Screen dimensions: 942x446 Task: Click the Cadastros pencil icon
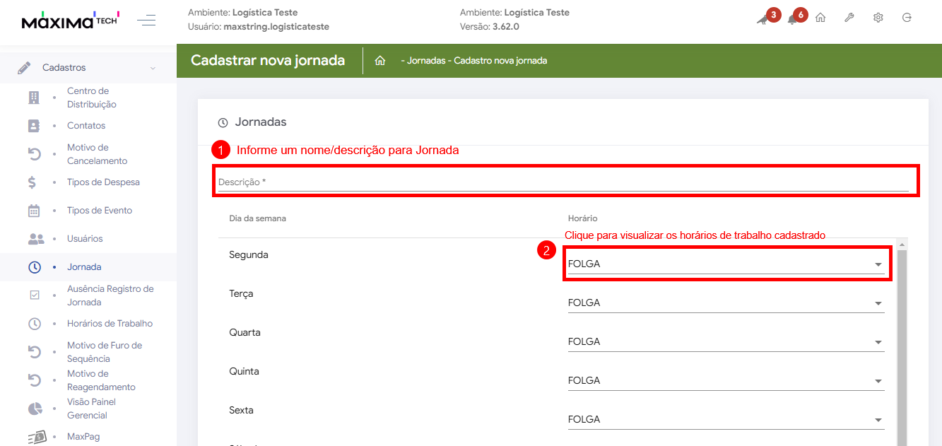click(x=24, y=68)
